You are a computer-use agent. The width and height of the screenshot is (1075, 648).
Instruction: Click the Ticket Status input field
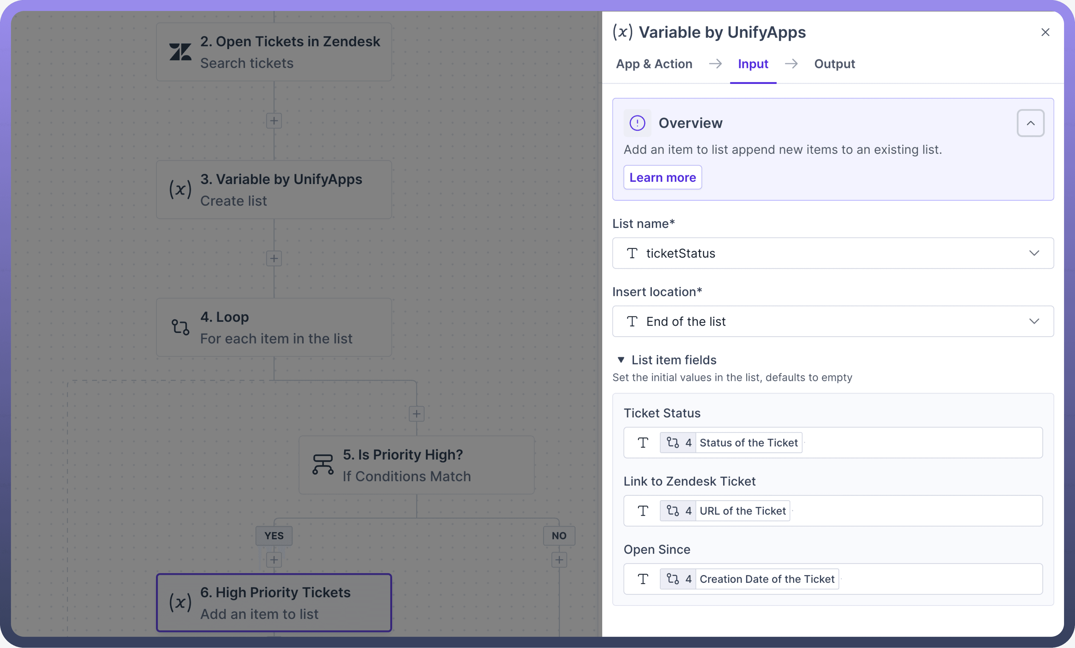pyautogui.click(x=916, y=443)
